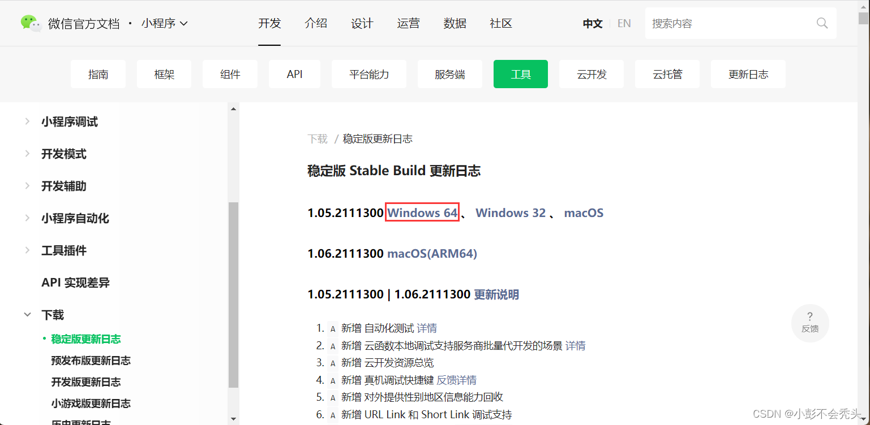Click the scrollbar up arrow

click(233, 108)
